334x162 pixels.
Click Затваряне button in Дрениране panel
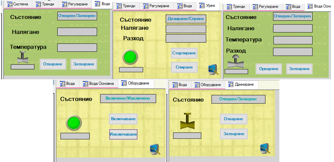coord(234,134)
